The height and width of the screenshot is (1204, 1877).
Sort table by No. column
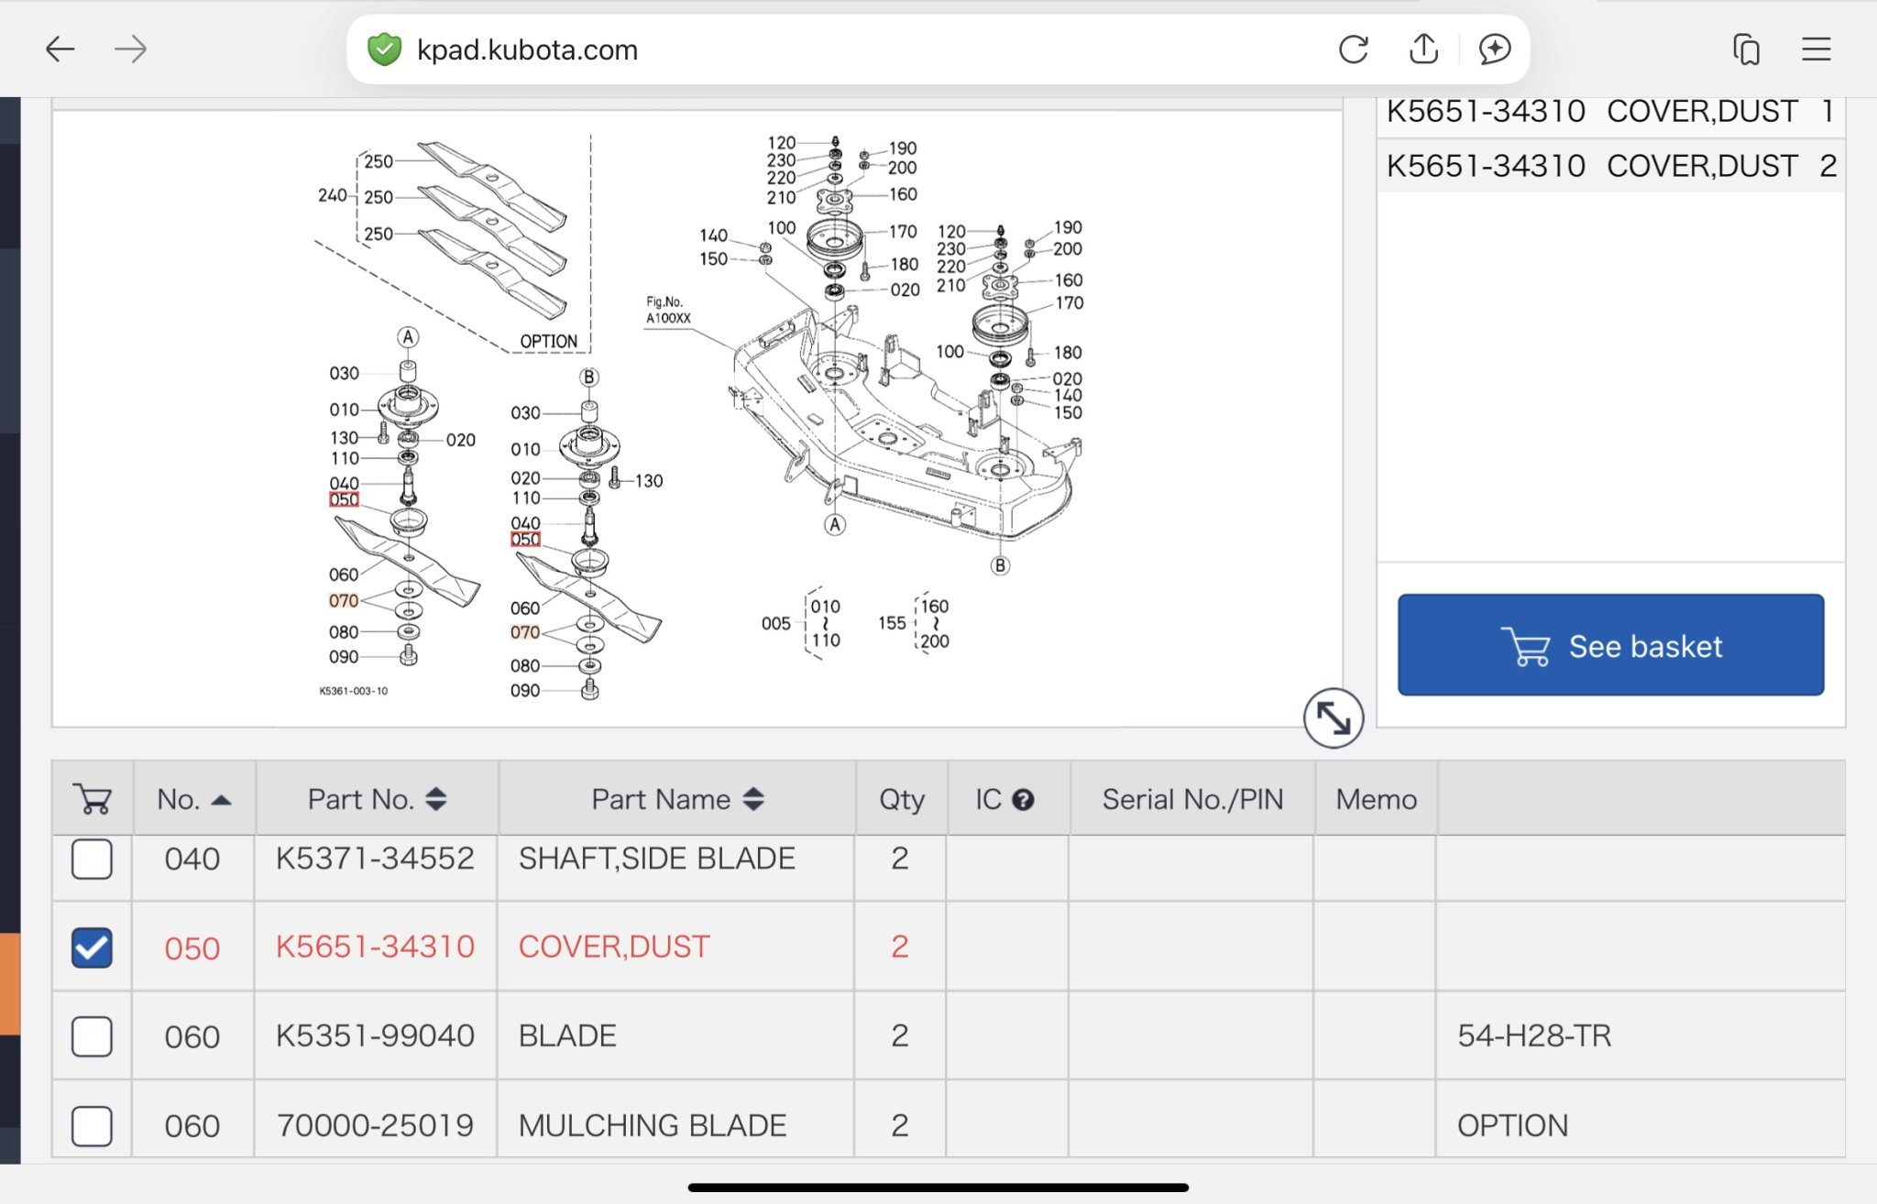[x=193, y=799]
